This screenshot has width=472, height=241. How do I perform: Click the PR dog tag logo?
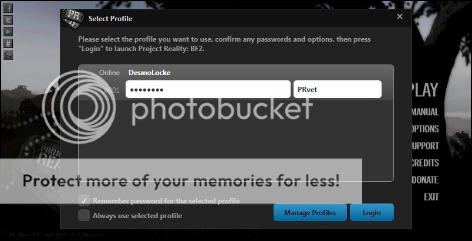(73, 18)
